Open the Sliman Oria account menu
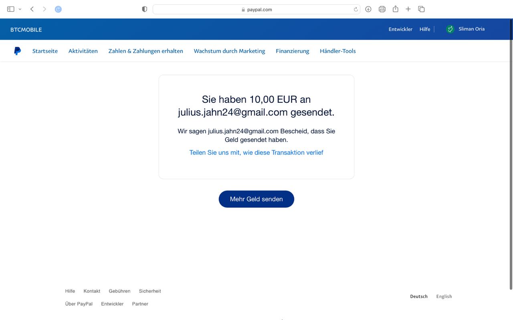Screen dimensions: 513x320 [465, 29]
